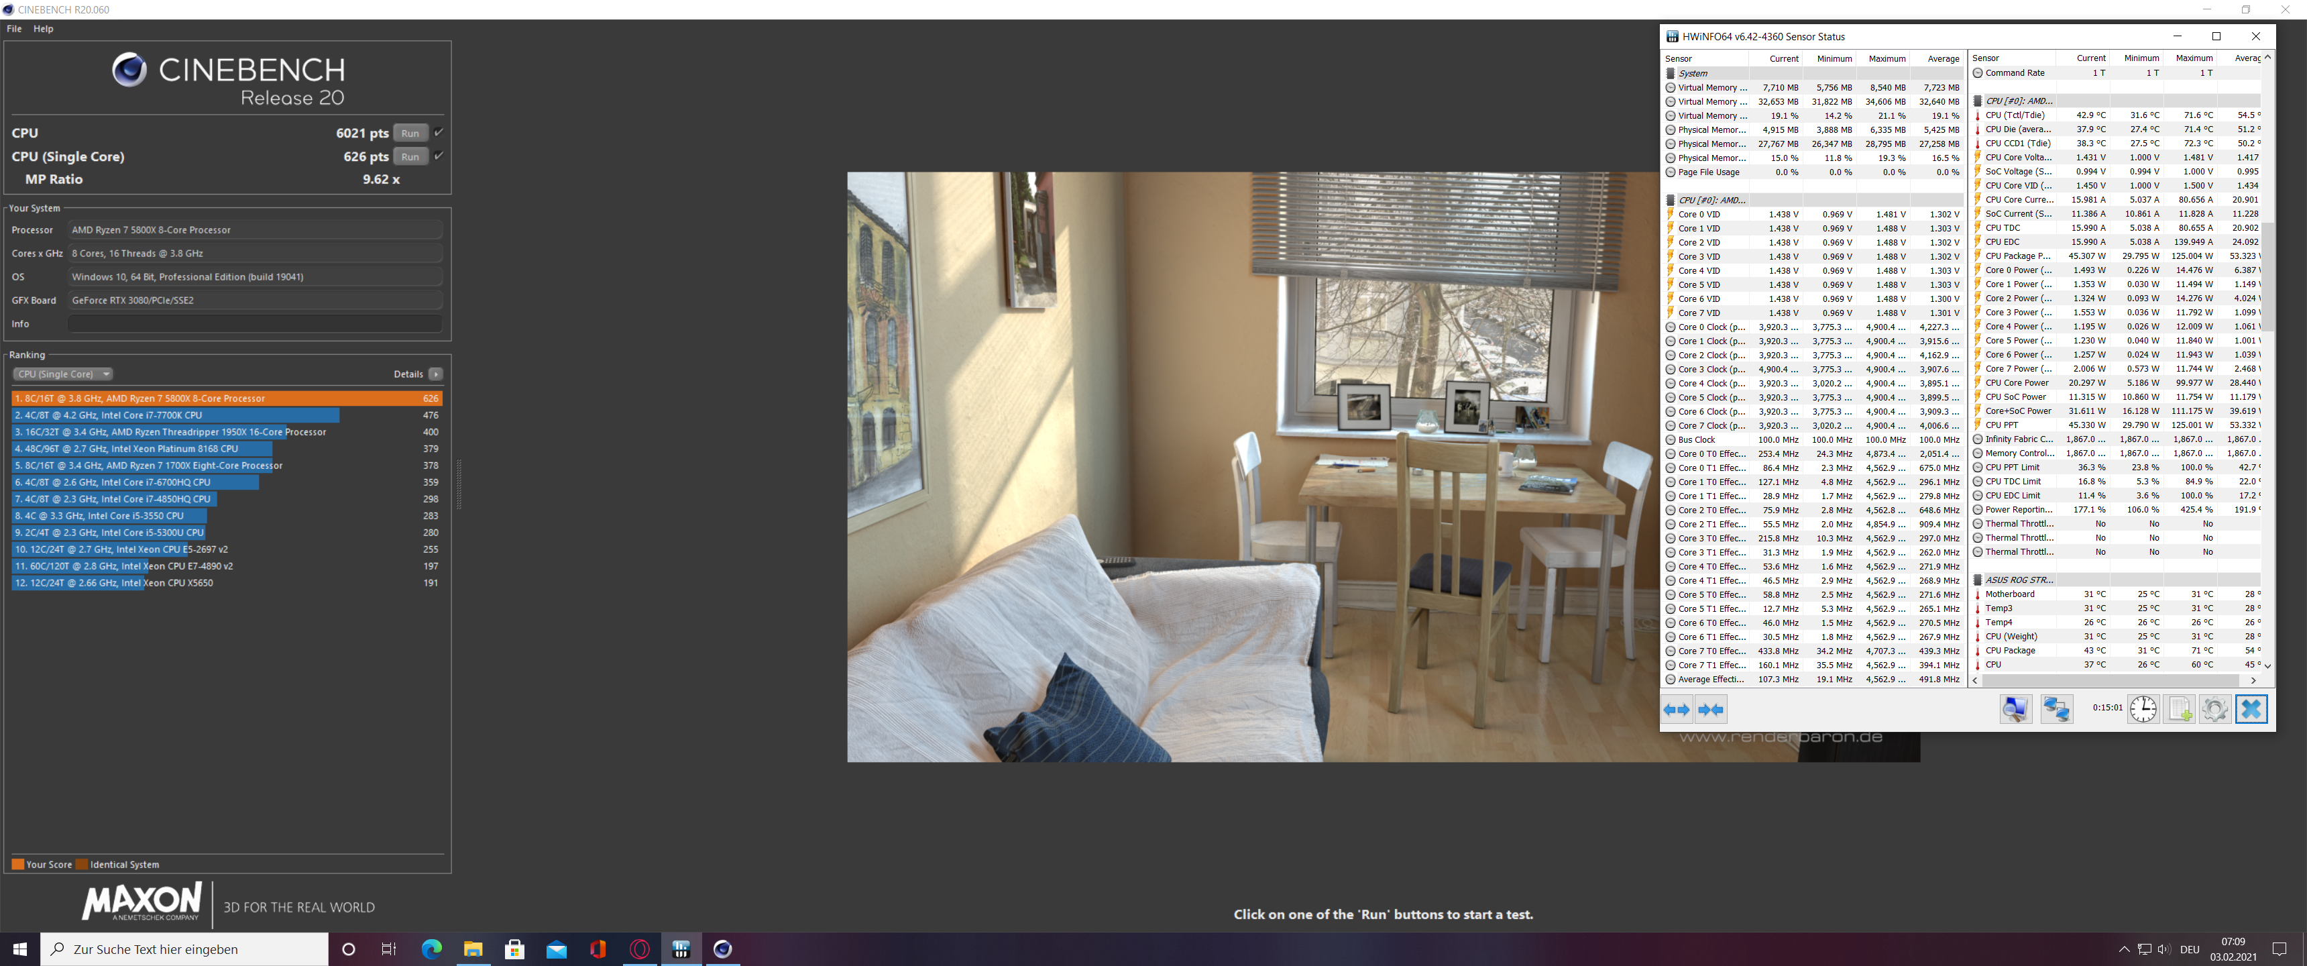Viewport: 2307px width, 966px height.
Task: Toggle the CPU test checkbox
Action: pos(439,133)
